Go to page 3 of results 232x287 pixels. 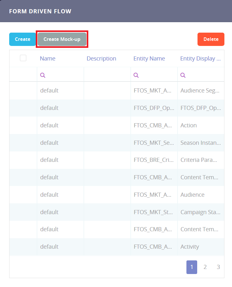[218, 267]
